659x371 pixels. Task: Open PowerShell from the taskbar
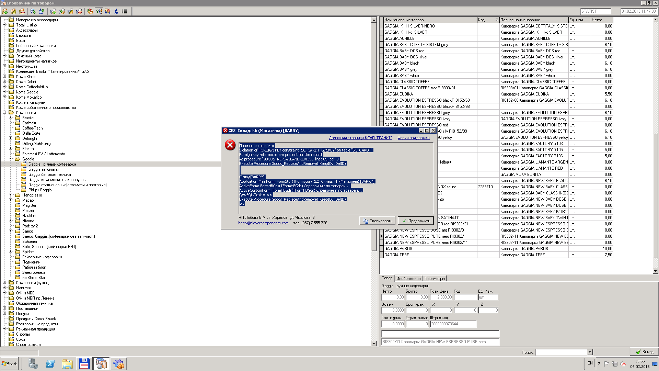point(50,364)
